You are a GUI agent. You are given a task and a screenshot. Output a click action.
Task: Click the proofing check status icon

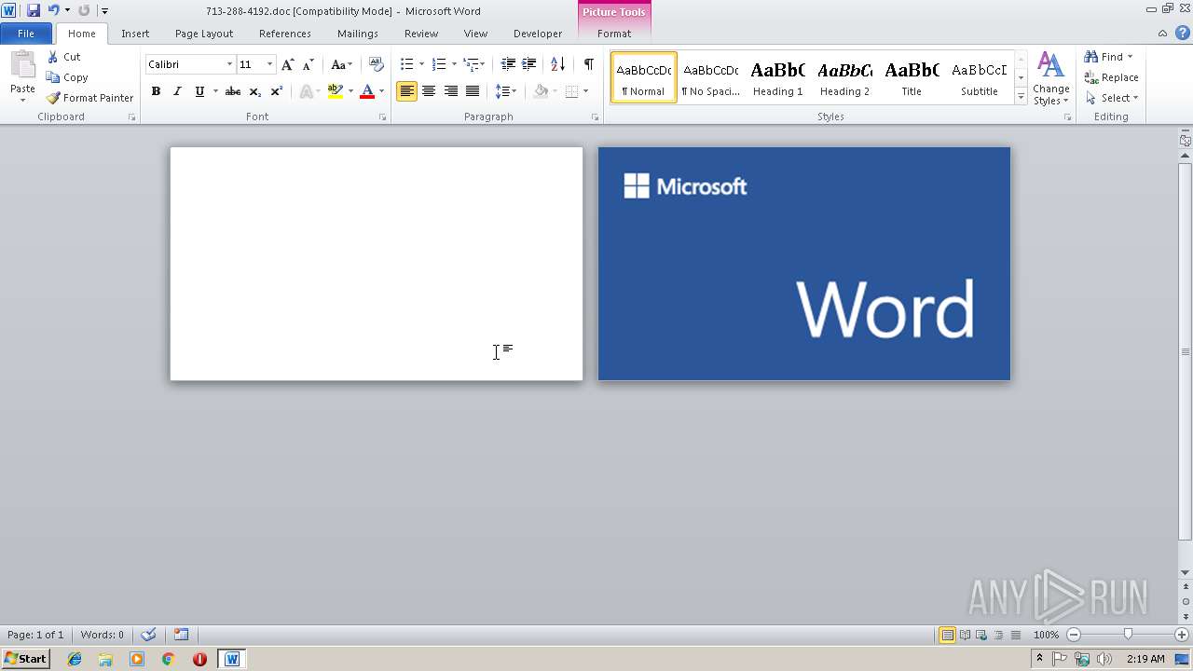(148, 635)
